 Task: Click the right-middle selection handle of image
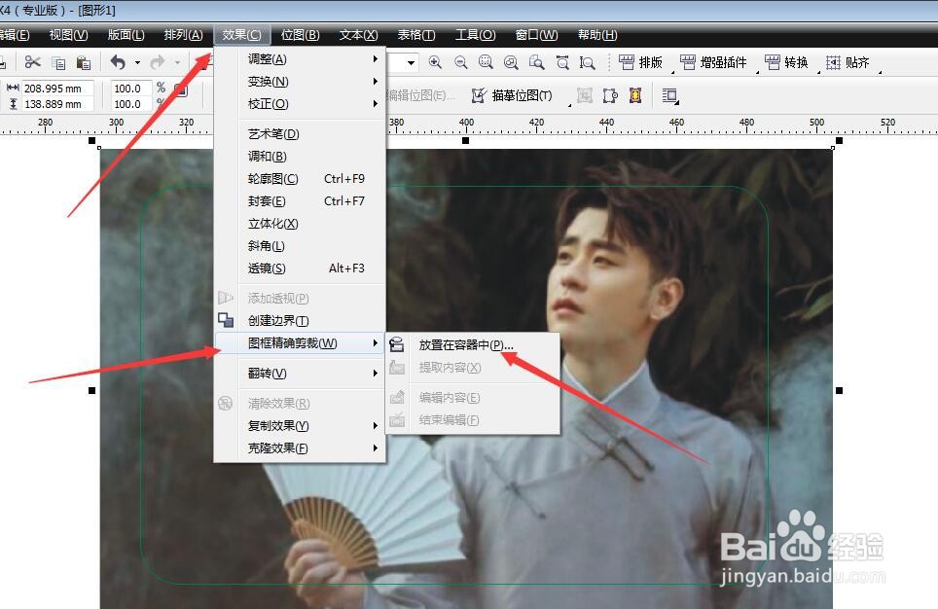click(x=839, y=390)
